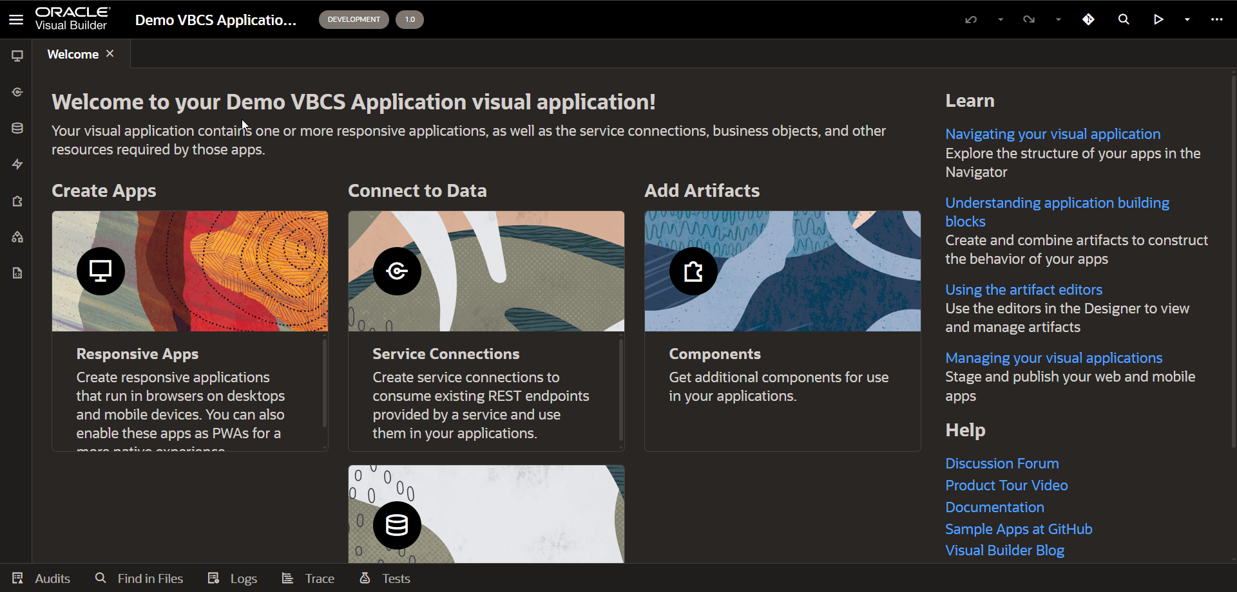Open Processes lightning icon in sidebar
The image size is (1237, 592).
click(x=17, y=164)
